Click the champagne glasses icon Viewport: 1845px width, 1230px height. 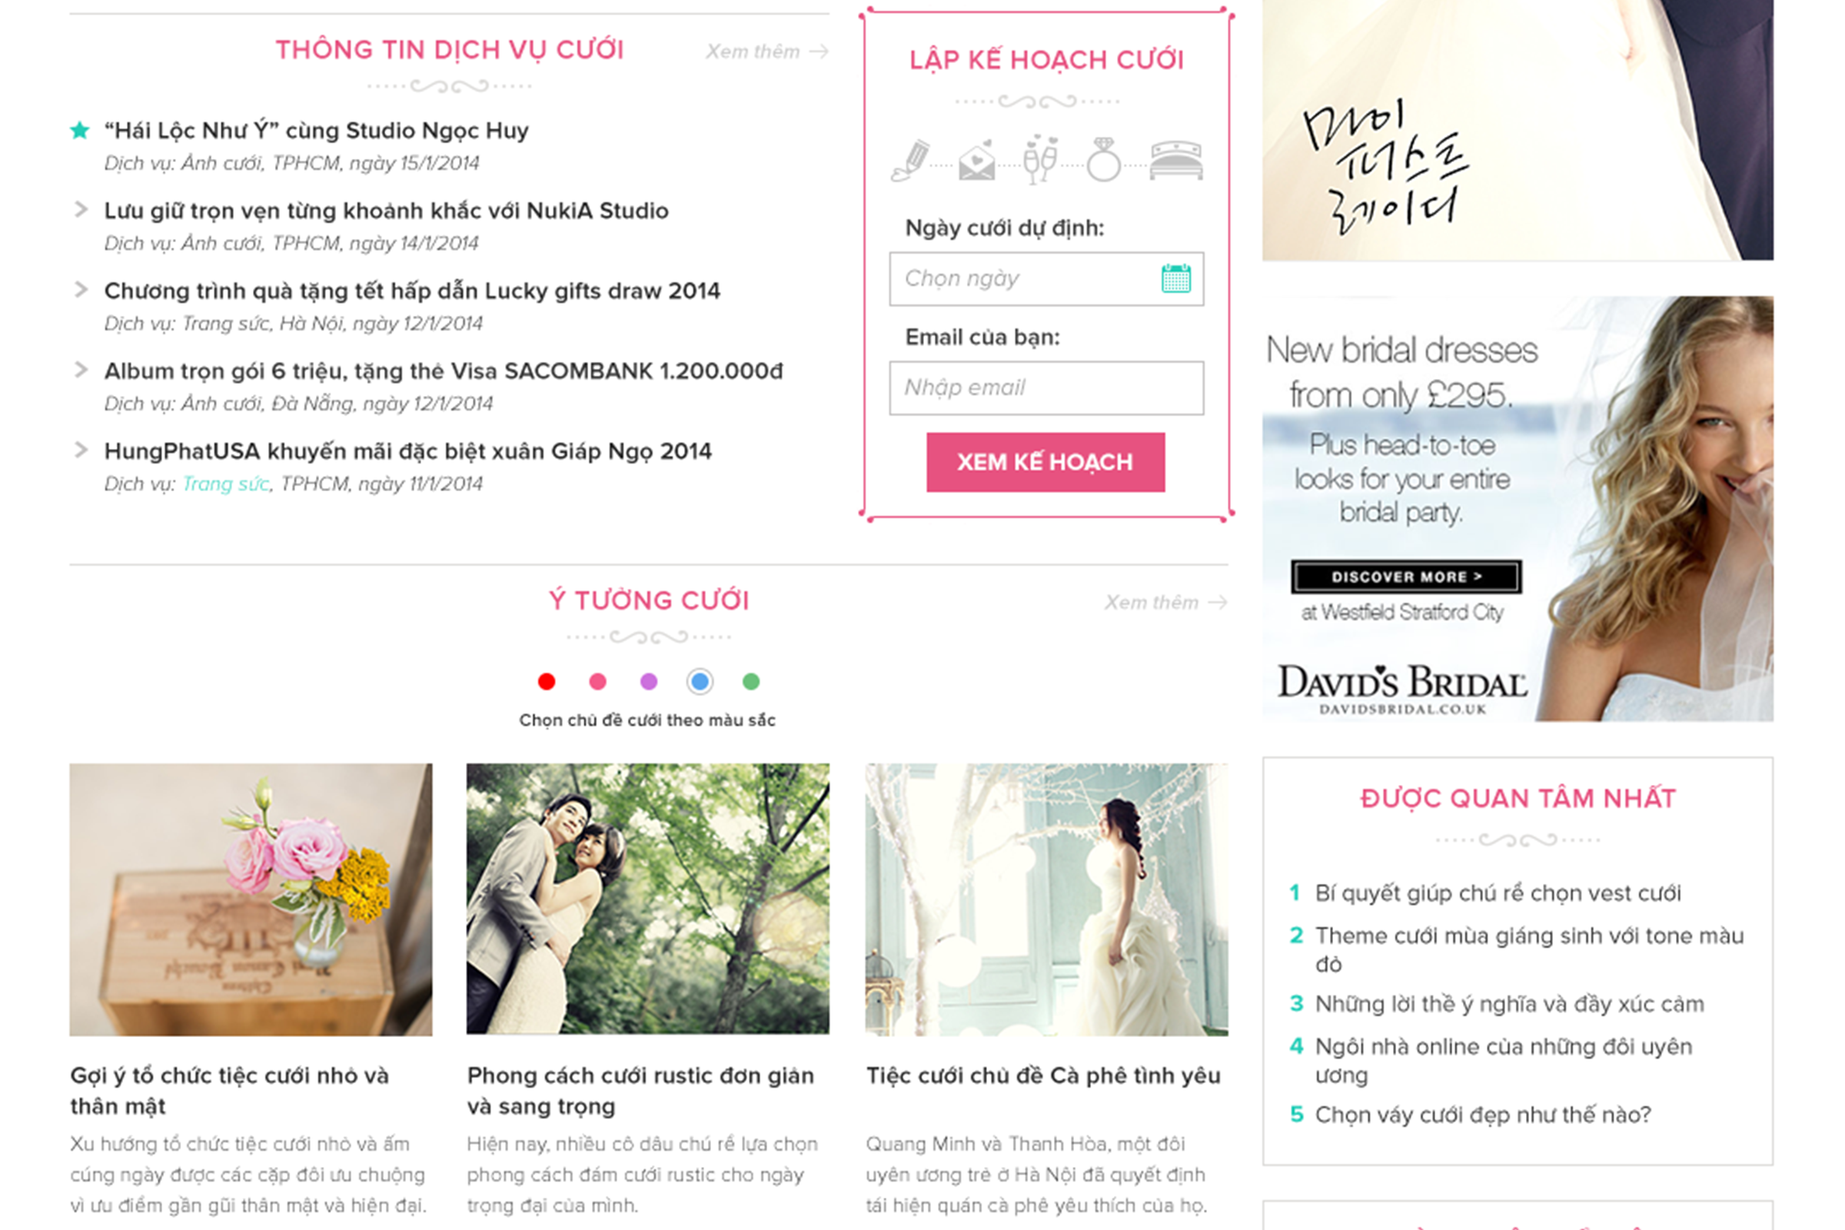pyautogui.click(x=1041, y=159)
